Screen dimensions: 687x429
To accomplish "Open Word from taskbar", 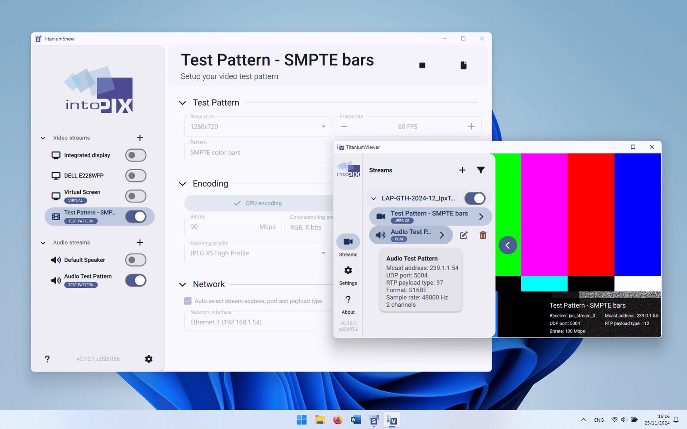I will pos(356,420).
